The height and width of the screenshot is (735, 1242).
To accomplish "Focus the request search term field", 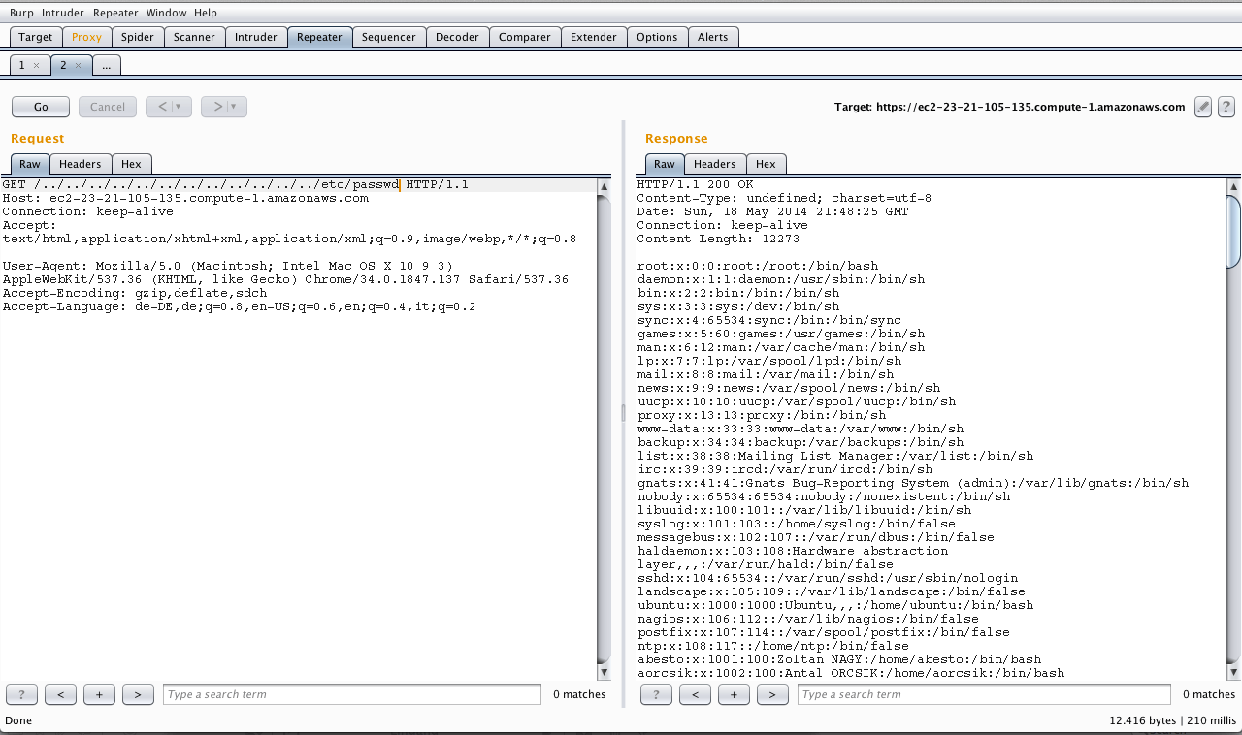I will tap(351, 694).
